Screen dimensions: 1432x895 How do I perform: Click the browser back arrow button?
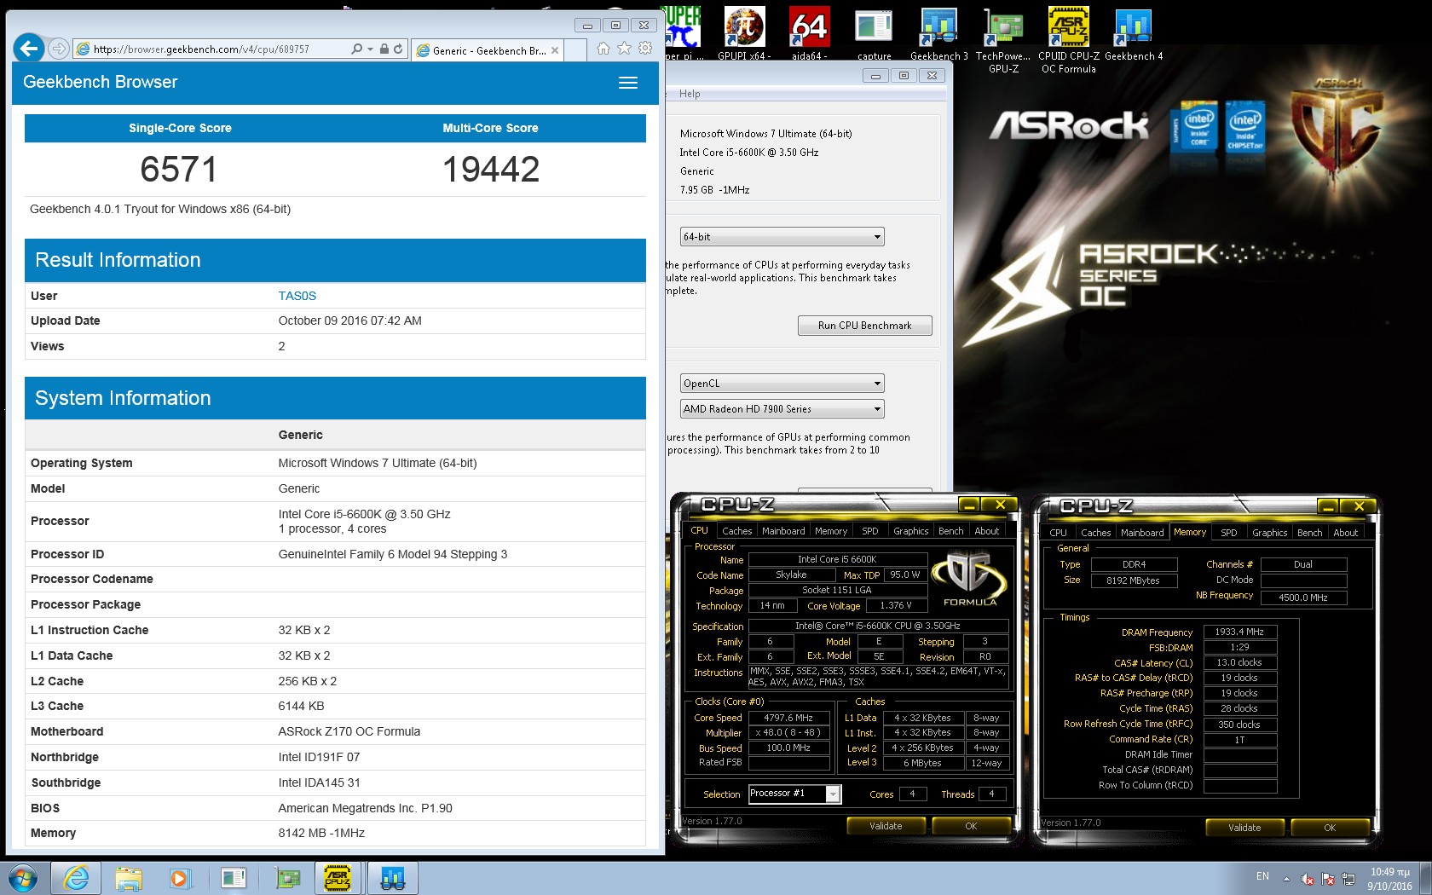[x=29, y=49]
